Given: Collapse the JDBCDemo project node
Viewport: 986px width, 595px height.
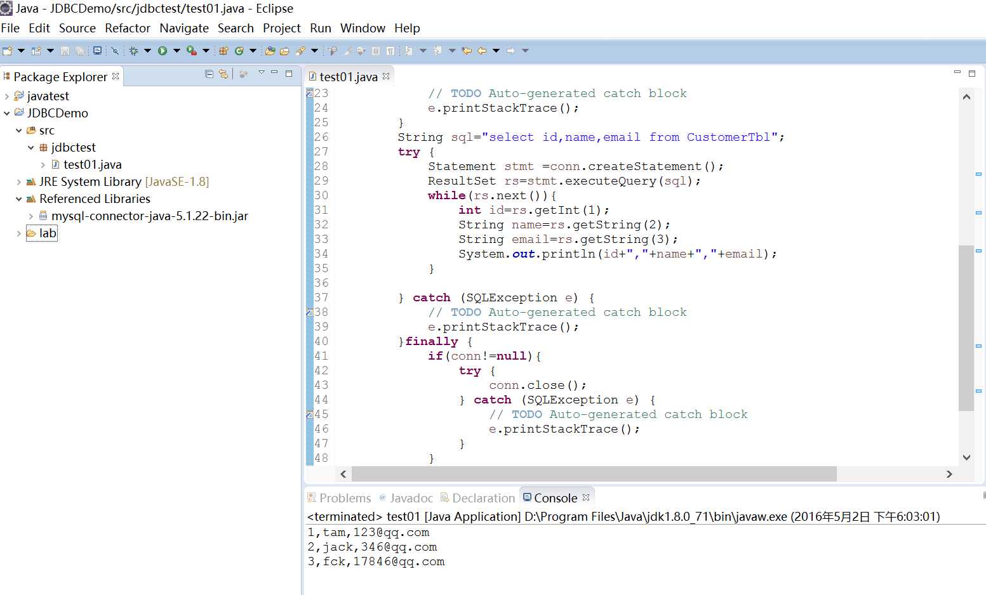Looking at the screenshot, I should [x=7, y=113].
